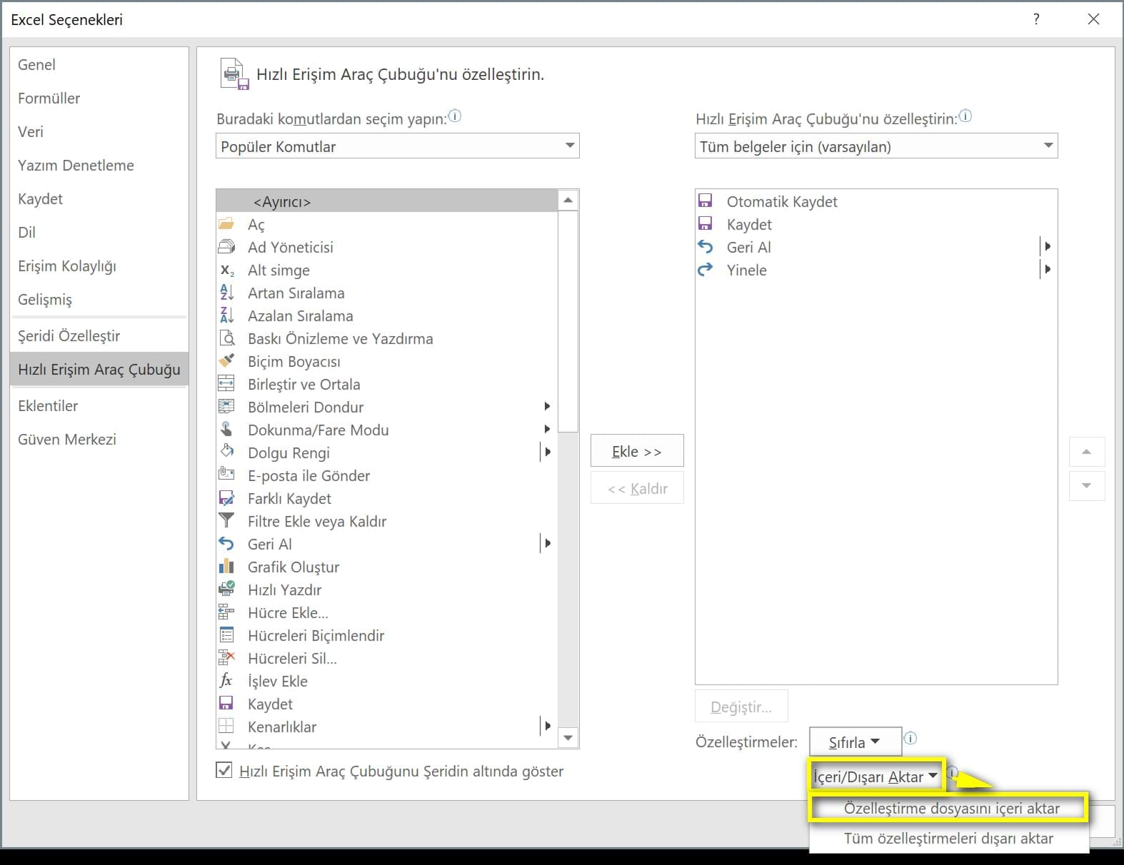The image size is (1124, 865).
Task: Click the Artan Sıralama sort icon
Action: click(226, 293)
